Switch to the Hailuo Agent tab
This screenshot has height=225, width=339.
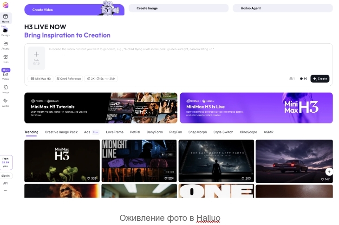[282, 8]
